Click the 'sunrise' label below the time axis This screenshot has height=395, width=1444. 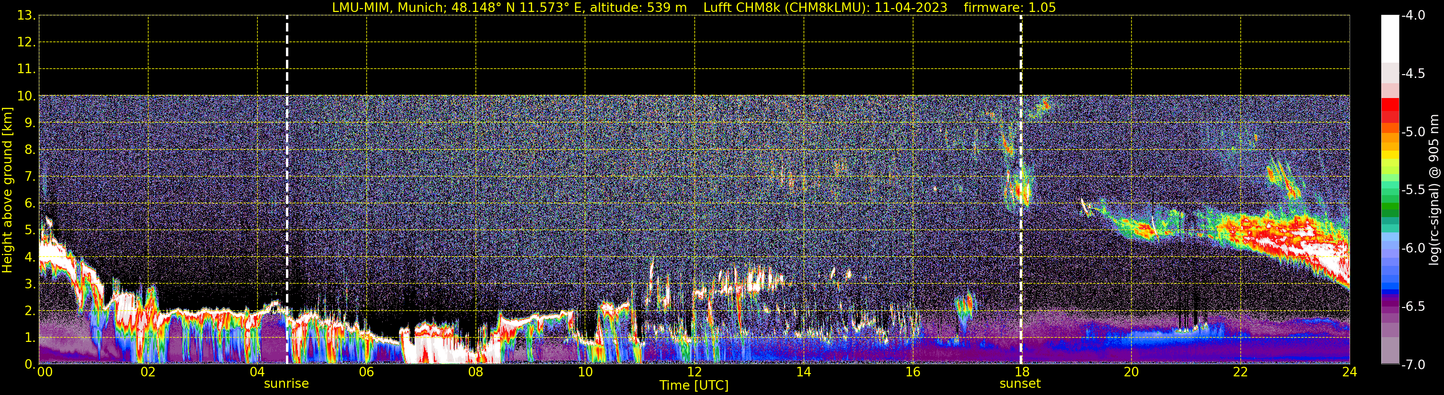tap(286, 384)
